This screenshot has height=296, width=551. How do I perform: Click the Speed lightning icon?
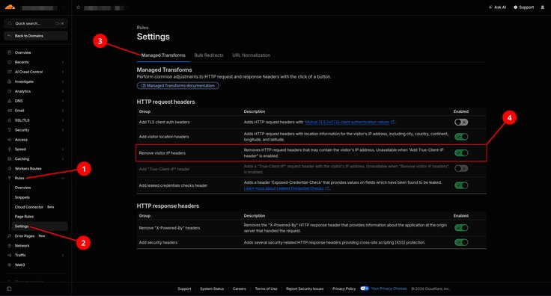(x=10, y=149)
